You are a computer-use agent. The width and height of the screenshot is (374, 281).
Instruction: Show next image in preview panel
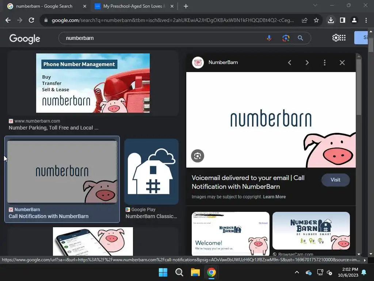click(x=307, y=63)
